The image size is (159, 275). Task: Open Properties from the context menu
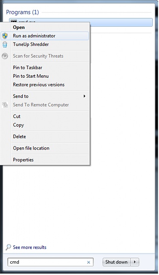point(23,160)
